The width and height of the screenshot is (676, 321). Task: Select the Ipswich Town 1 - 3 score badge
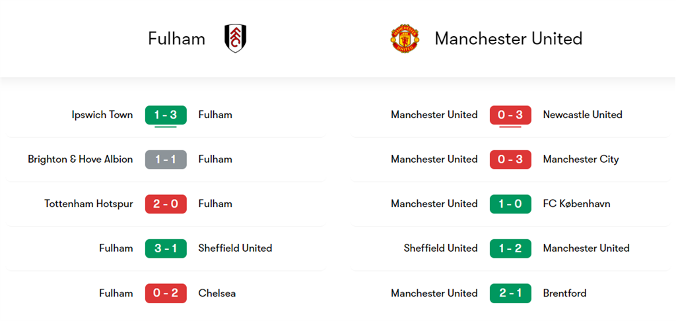[166, 115]
